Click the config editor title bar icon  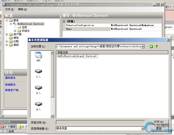(x=5, y=4)
